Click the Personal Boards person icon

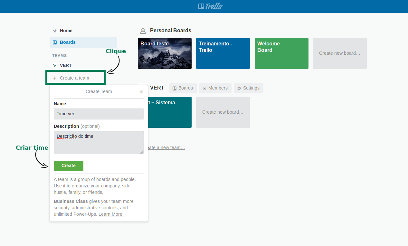click(x=143, y=31)
